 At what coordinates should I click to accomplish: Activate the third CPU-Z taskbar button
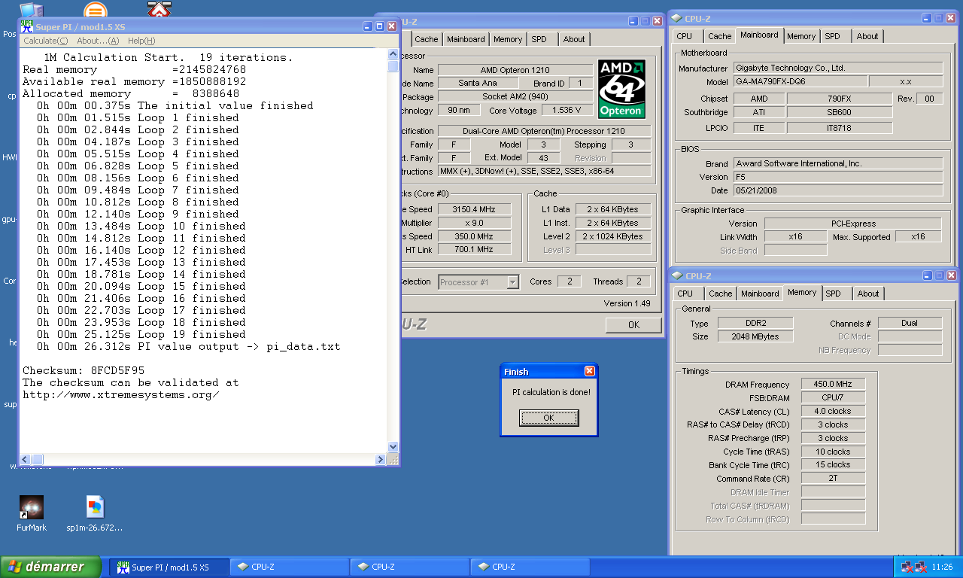pos(530,567)
